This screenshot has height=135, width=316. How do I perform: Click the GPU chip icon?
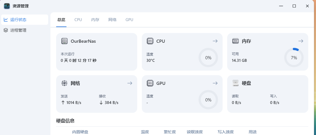150,83
